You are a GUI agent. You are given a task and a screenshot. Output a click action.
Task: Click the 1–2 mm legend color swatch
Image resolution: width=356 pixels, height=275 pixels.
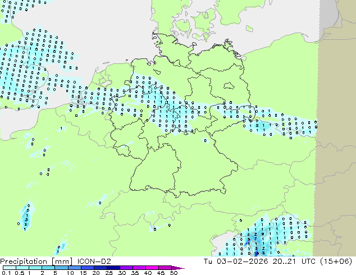(35, 268)
